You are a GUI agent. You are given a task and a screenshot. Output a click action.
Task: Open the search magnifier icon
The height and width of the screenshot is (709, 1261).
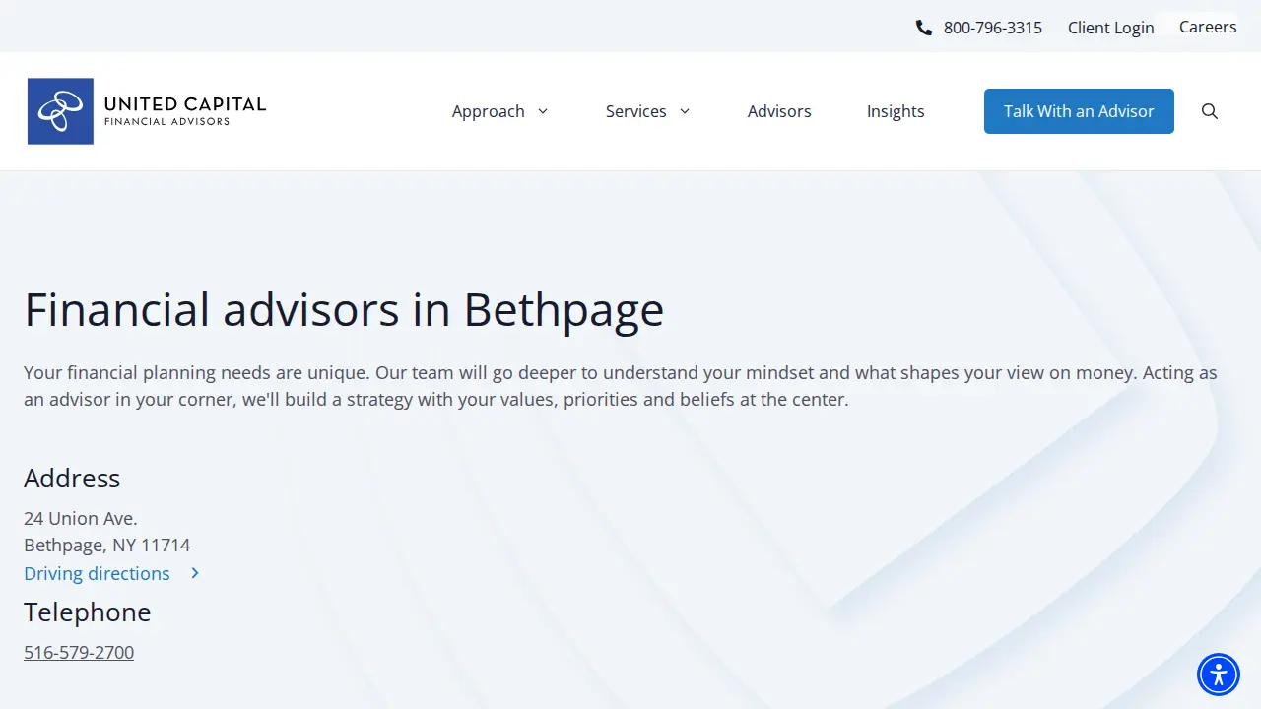tap(1210, 111)
